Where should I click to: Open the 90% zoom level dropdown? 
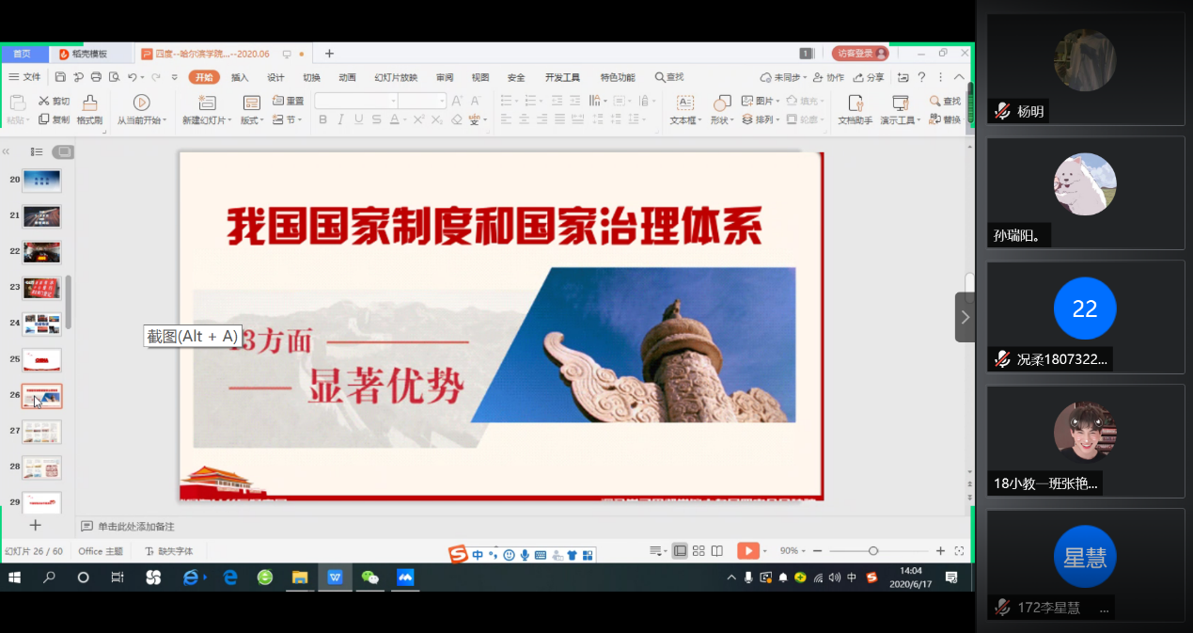(x=793, y=551)
